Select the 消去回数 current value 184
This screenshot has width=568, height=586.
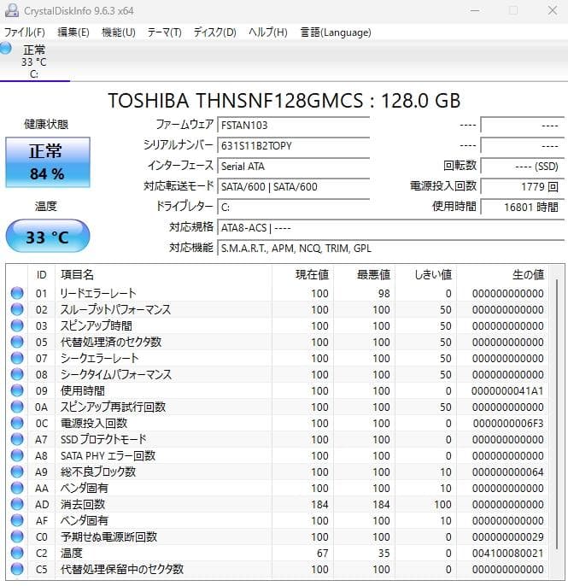pyautogui.click(x=319, y=505)
